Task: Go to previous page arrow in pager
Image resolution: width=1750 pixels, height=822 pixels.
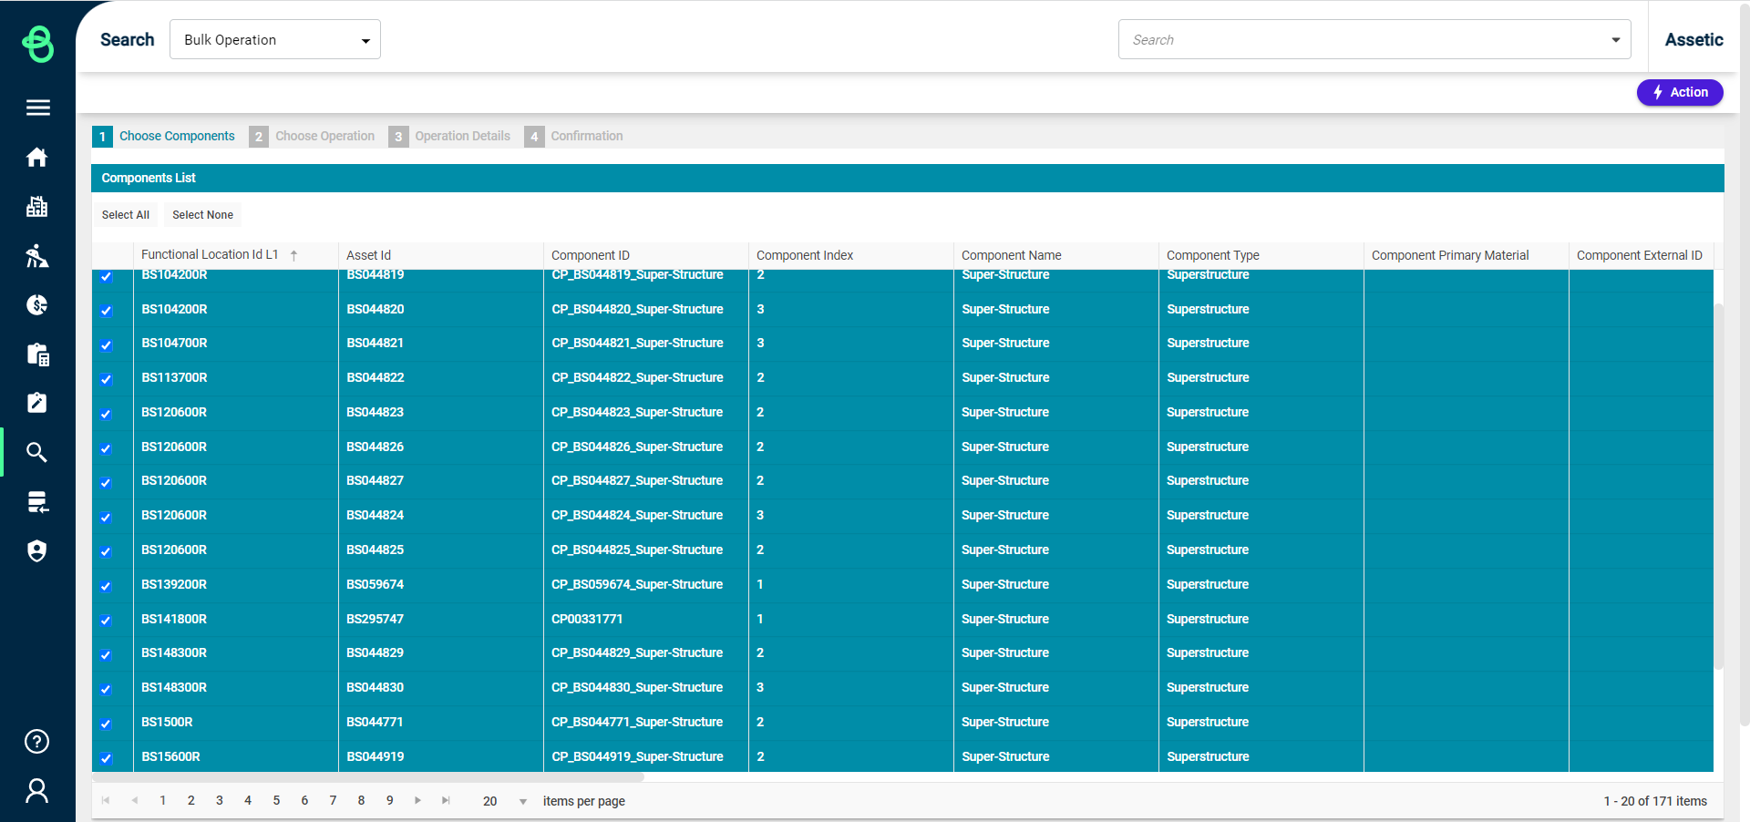Action: (135, 800)
